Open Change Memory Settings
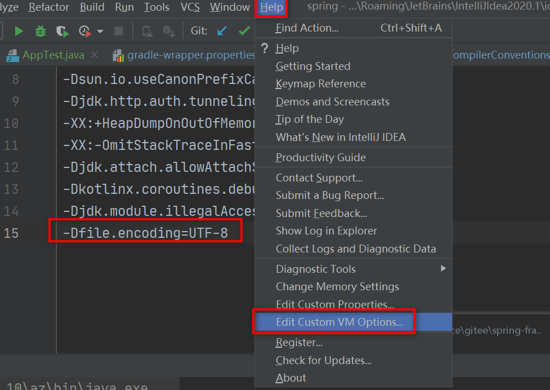Screen dimensions: 550x390 [x=354, y=286]
